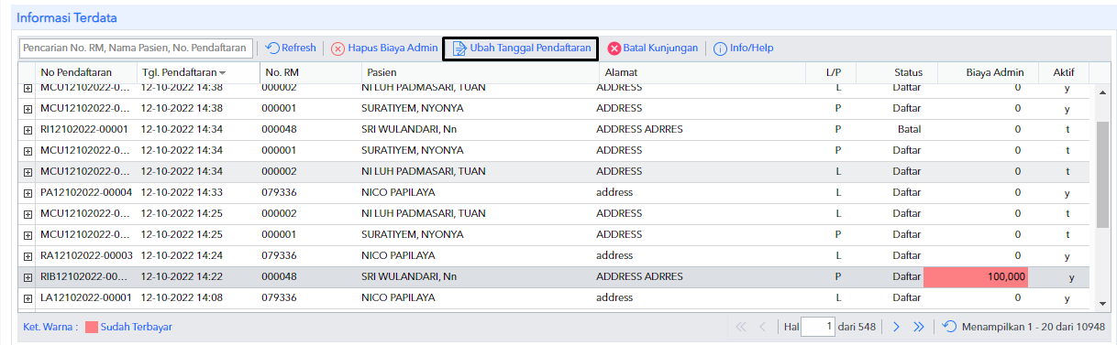Click the Informasi Terdata panel title
This screenshot has width=1117, height=345.
pyautogui.click(x=67, y=17)
